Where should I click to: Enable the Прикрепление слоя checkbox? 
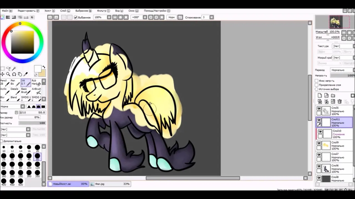coord(316,85)
